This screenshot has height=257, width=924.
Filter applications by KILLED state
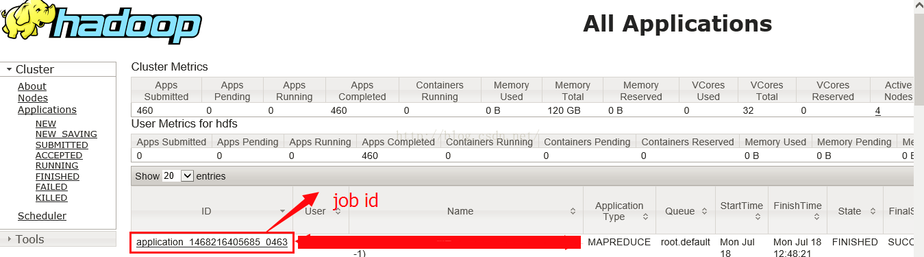(51, 198)
